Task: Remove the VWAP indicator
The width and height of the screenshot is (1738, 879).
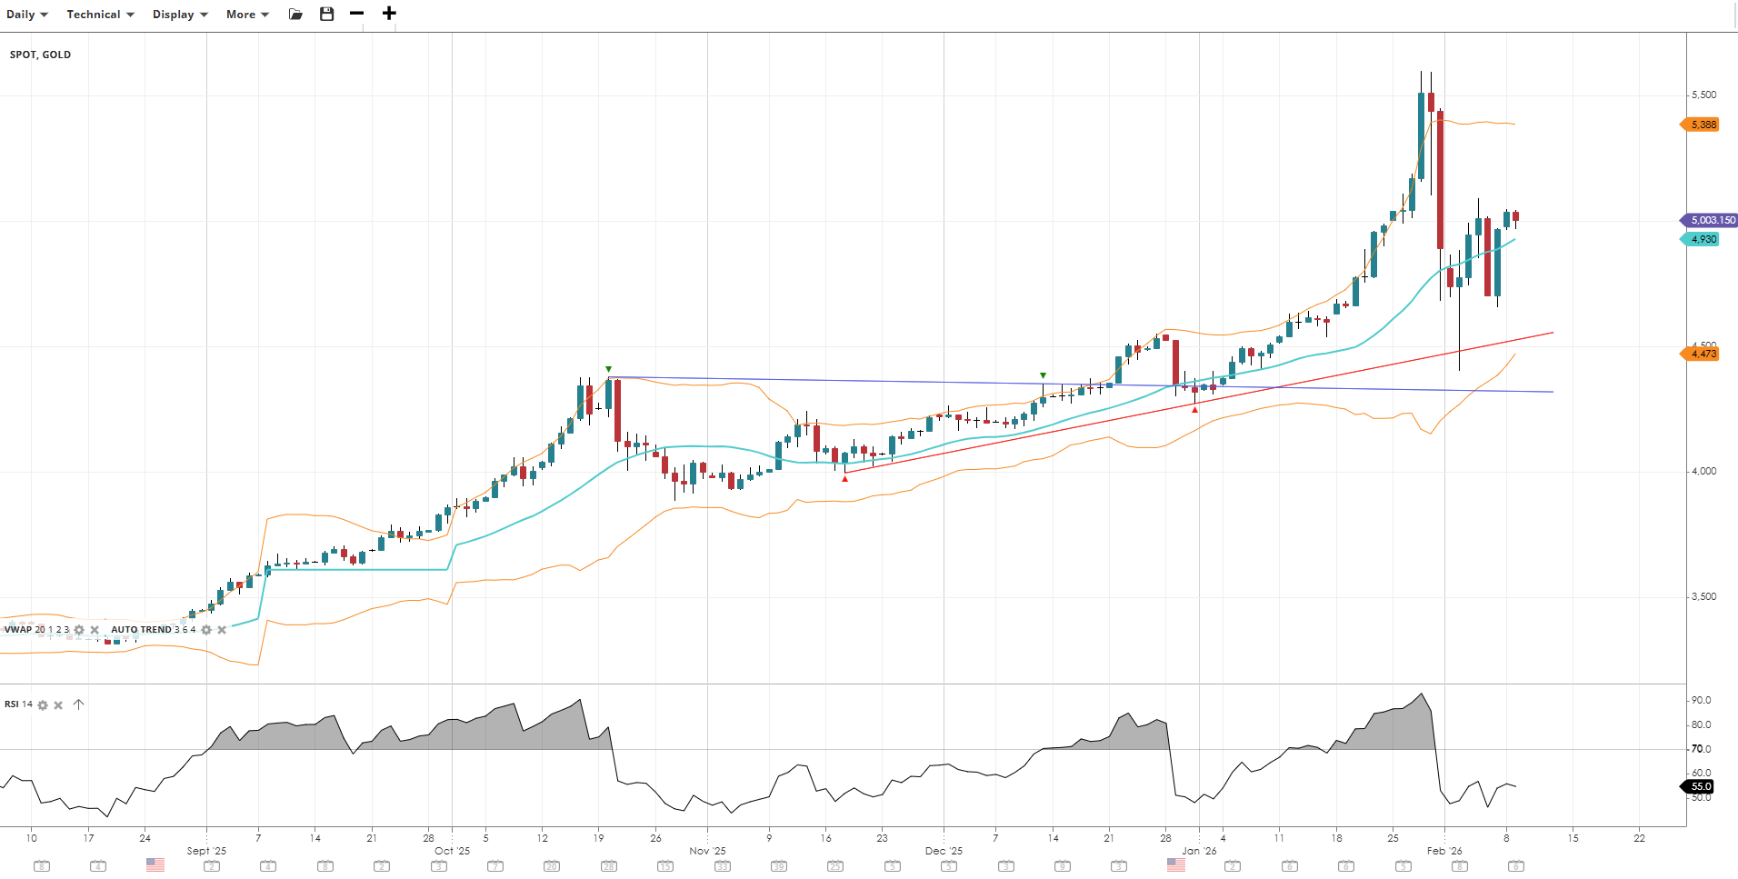Action: point(95,630)
